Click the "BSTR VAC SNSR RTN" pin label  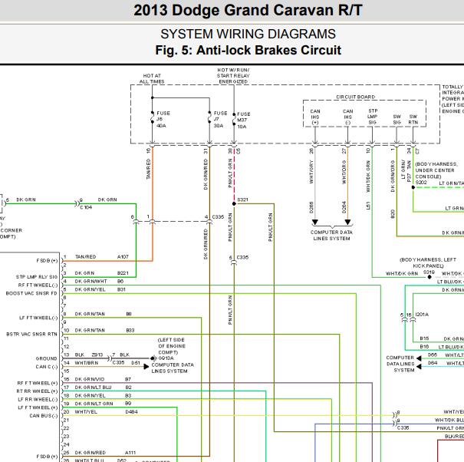[x=31, y=334]
